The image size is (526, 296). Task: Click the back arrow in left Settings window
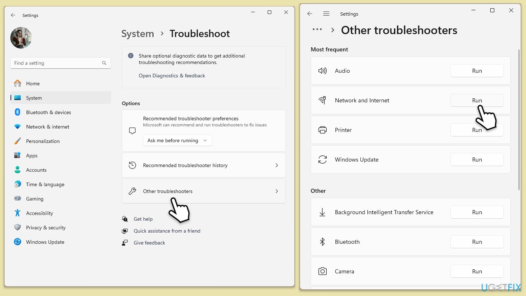click(x=13, y=15)
